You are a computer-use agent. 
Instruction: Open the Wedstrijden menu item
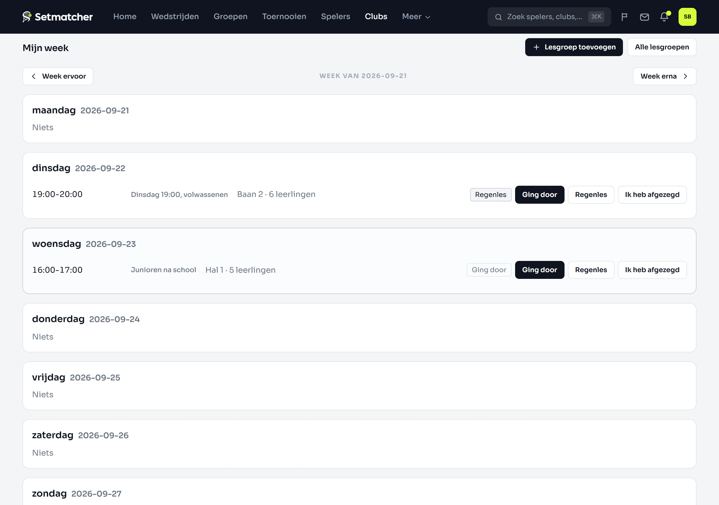[175, 17]
